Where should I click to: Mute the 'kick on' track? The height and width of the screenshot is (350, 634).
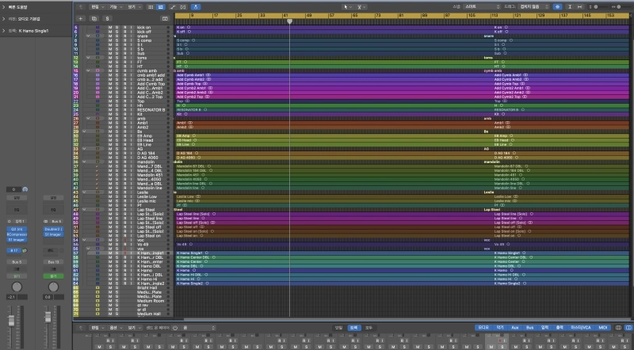point(110,28)
